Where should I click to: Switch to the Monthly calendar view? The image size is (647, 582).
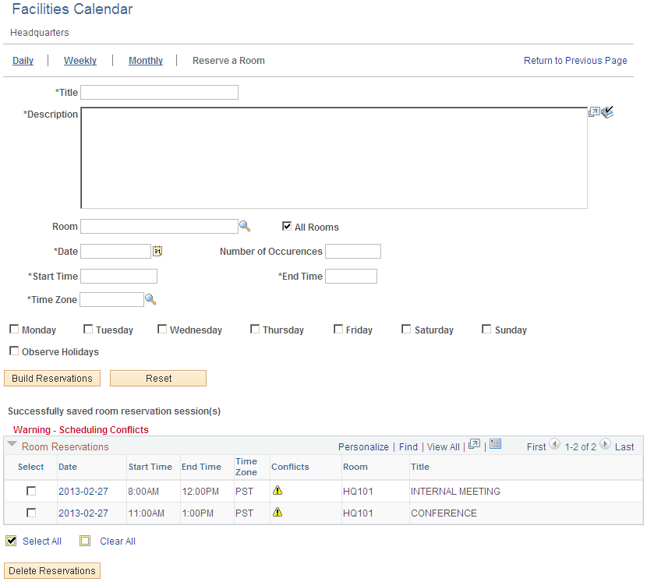pos(146,61)
